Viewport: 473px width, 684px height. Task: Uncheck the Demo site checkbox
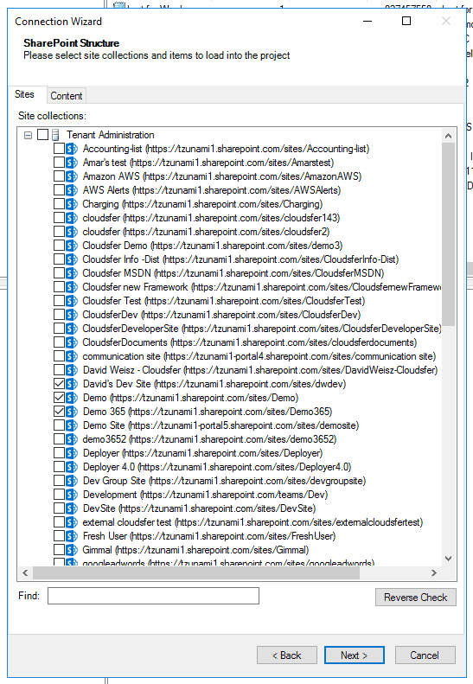[59, 398]
